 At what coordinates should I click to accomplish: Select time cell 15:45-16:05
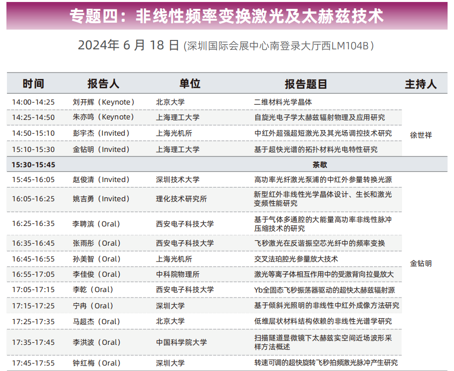click(x=33, y=180)
